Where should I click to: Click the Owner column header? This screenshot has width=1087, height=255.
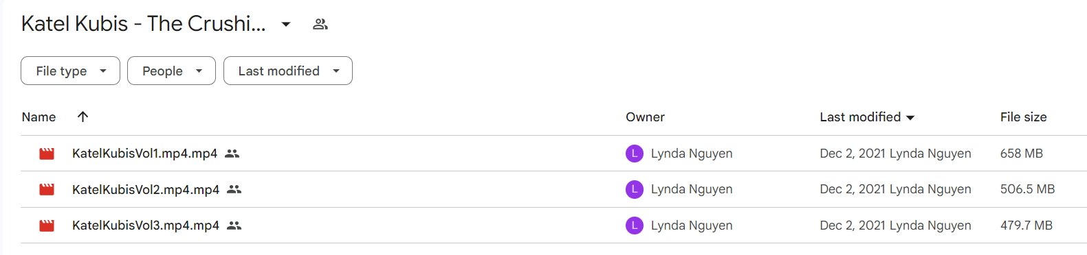[645, 117]
